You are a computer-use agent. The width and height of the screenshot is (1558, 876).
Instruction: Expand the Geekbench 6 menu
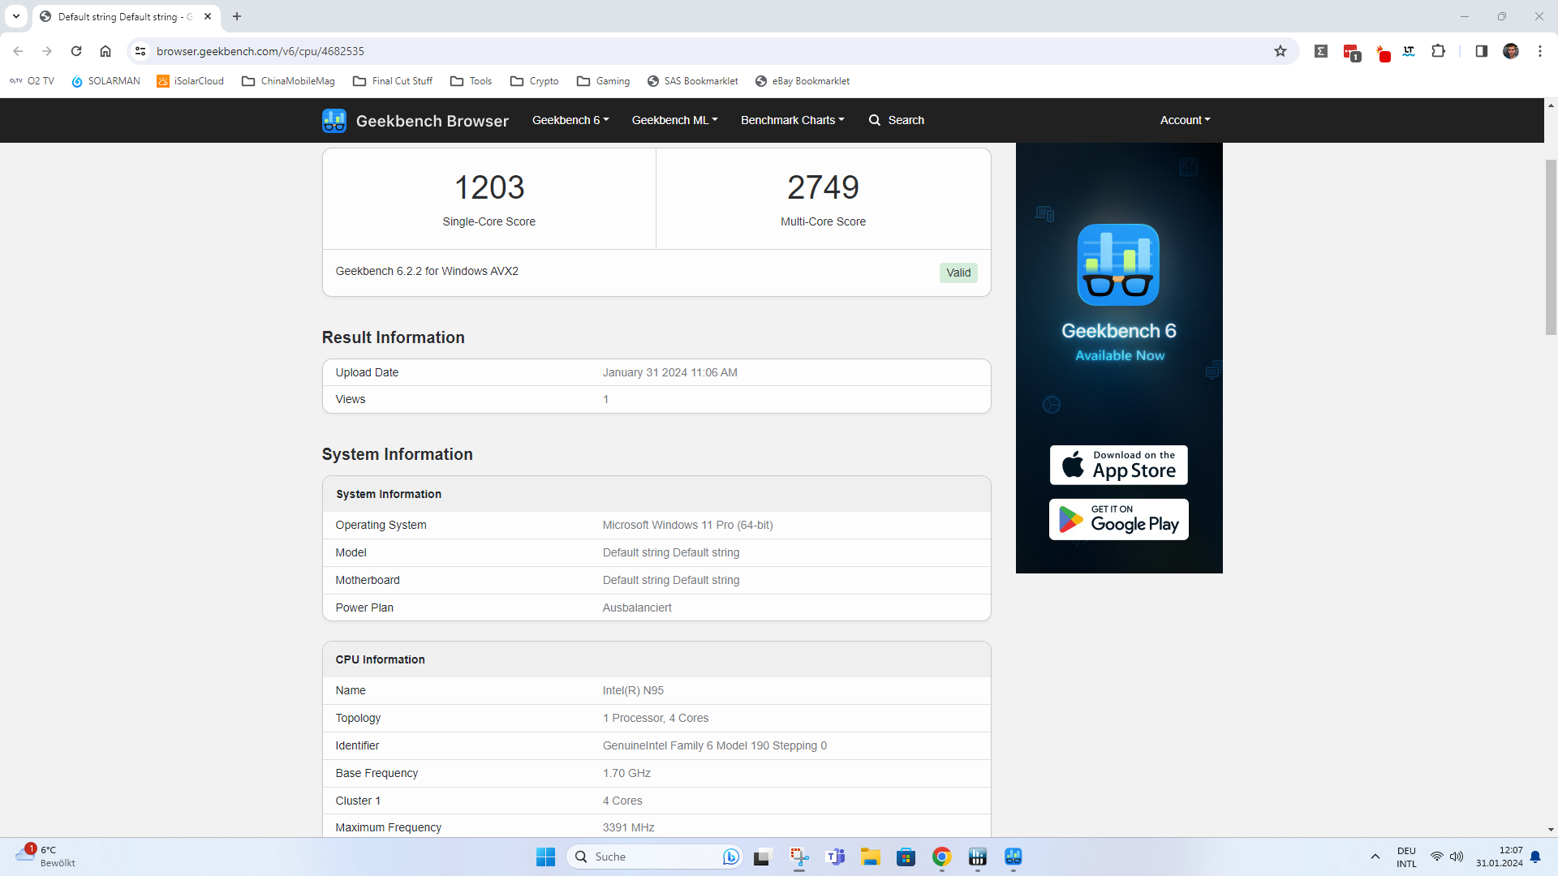pos(570,120)
